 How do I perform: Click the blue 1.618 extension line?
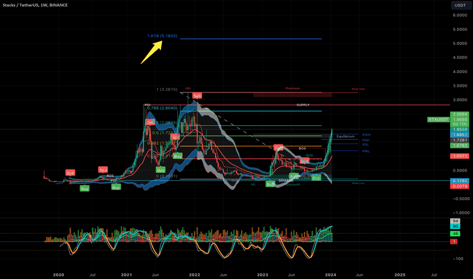(251, 39)
